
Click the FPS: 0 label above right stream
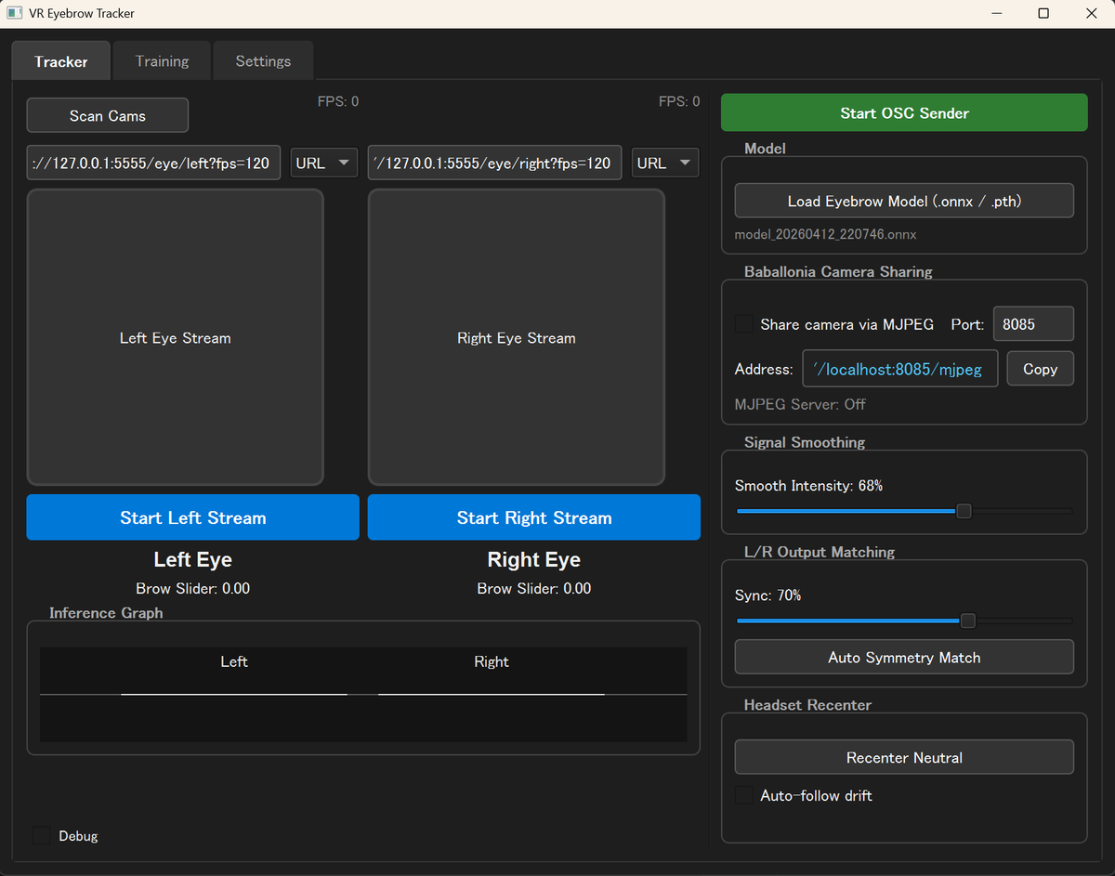pos(679,101)
